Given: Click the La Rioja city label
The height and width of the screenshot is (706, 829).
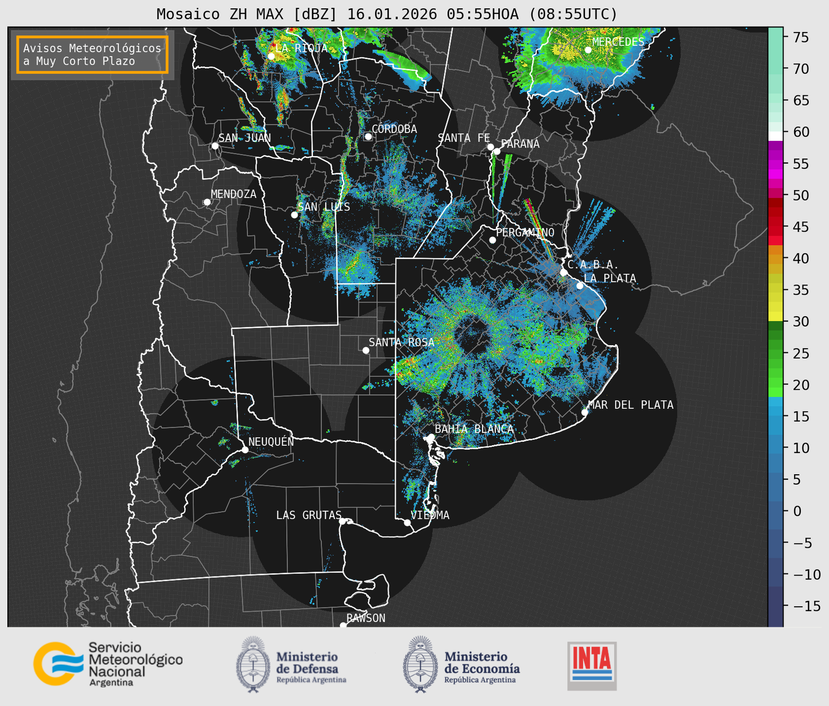Looking at the screenshot, I should point(301,48).
